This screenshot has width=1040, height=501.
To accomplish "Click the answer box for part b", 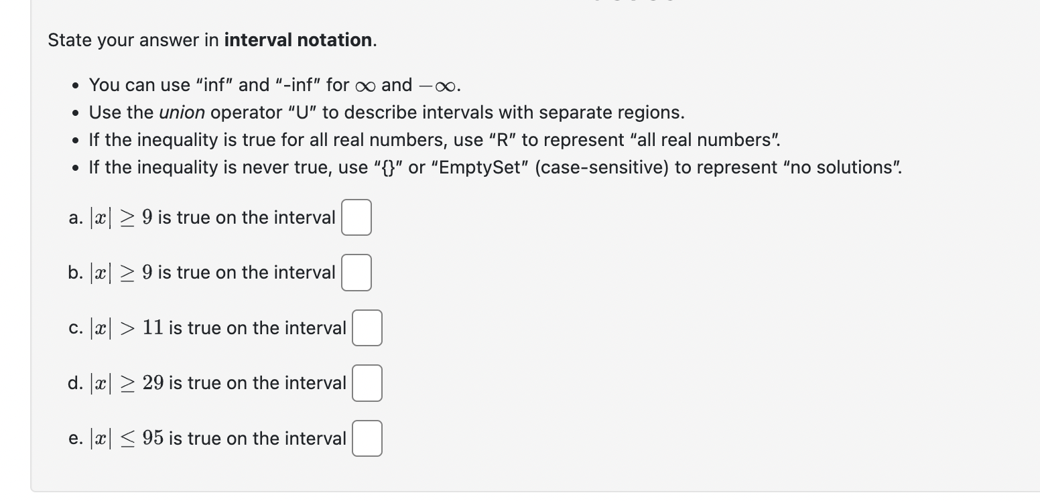I will 356,273.
